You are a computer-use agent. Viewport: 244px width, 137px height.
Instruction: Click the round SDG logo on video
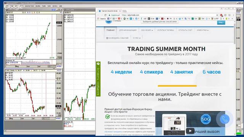pos(206,119)
